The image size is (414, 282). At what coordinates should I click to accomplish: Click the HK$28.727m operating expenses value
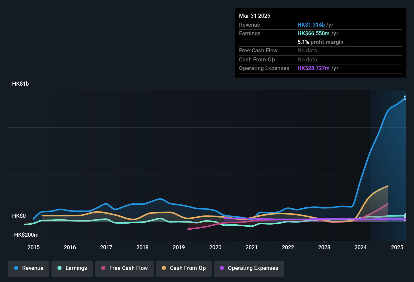pyautogui.click(x=313, y=68)
